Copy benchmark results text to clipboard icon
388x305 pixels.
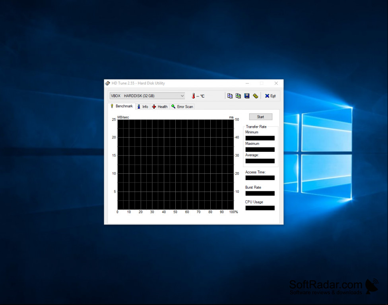230,96
